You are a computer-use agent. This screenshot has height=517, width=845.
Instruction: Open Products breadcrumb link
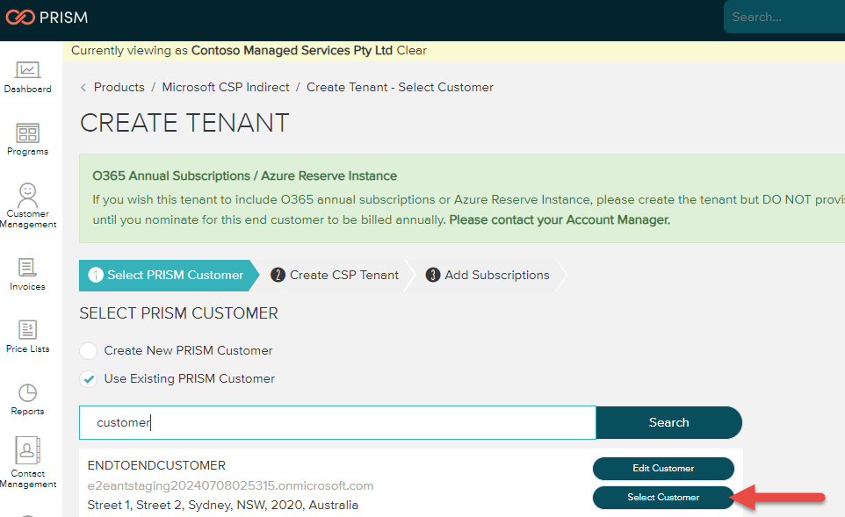[119, 87]
